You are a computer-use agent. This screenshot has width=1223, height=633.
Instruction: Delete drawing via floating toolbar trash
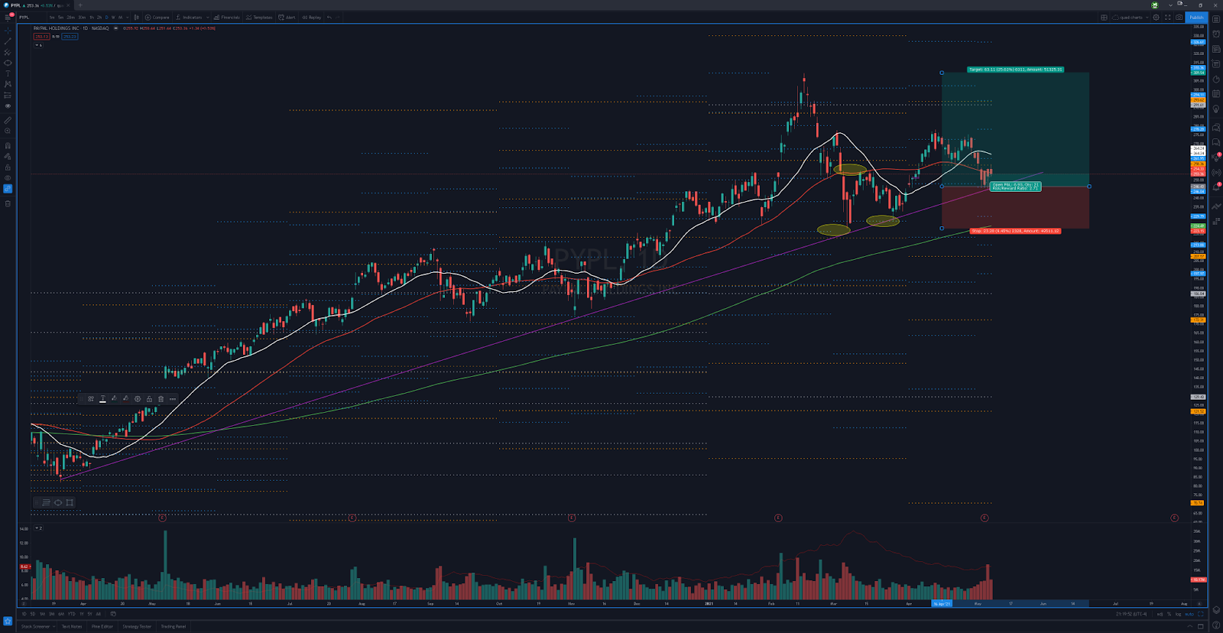161,399
